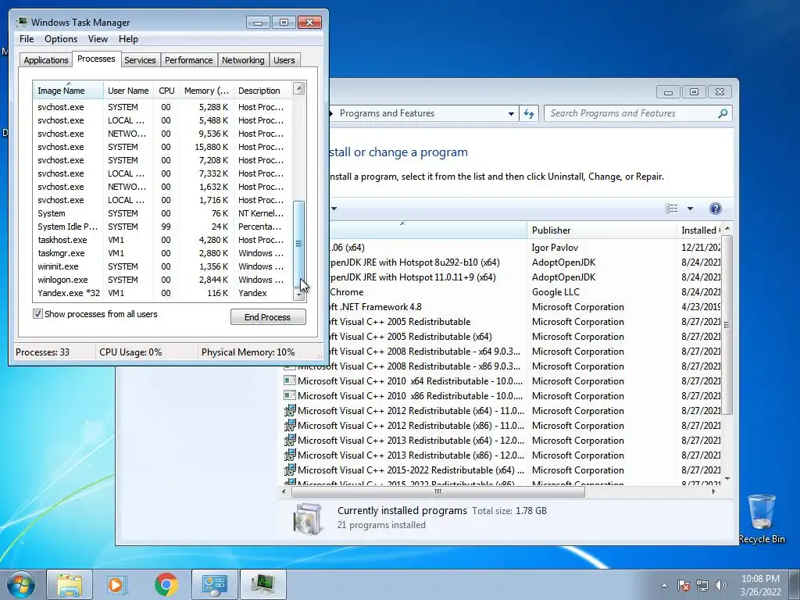Sort processes by Description column
This screenshot has height=600, width=800.
(x=262, y=91)
